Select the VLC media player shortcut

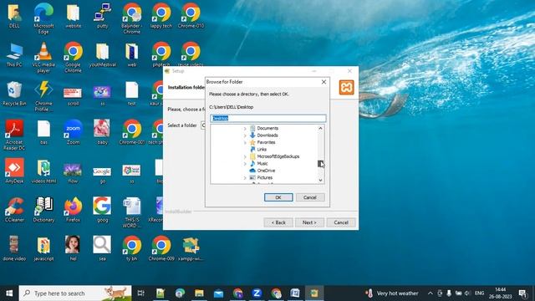[43, 58]
